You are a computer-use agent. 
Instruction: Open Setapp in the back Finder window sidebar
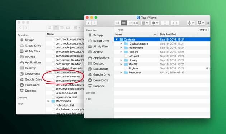(x=27, y=40)
